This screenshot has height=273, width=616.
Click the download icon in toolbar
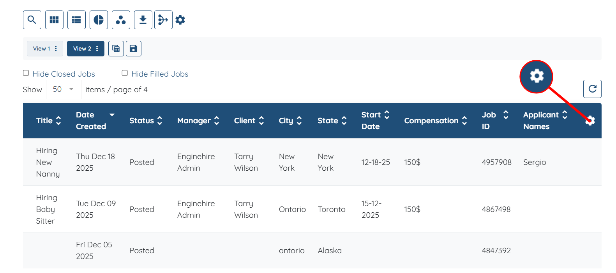(x=143, y=20)
